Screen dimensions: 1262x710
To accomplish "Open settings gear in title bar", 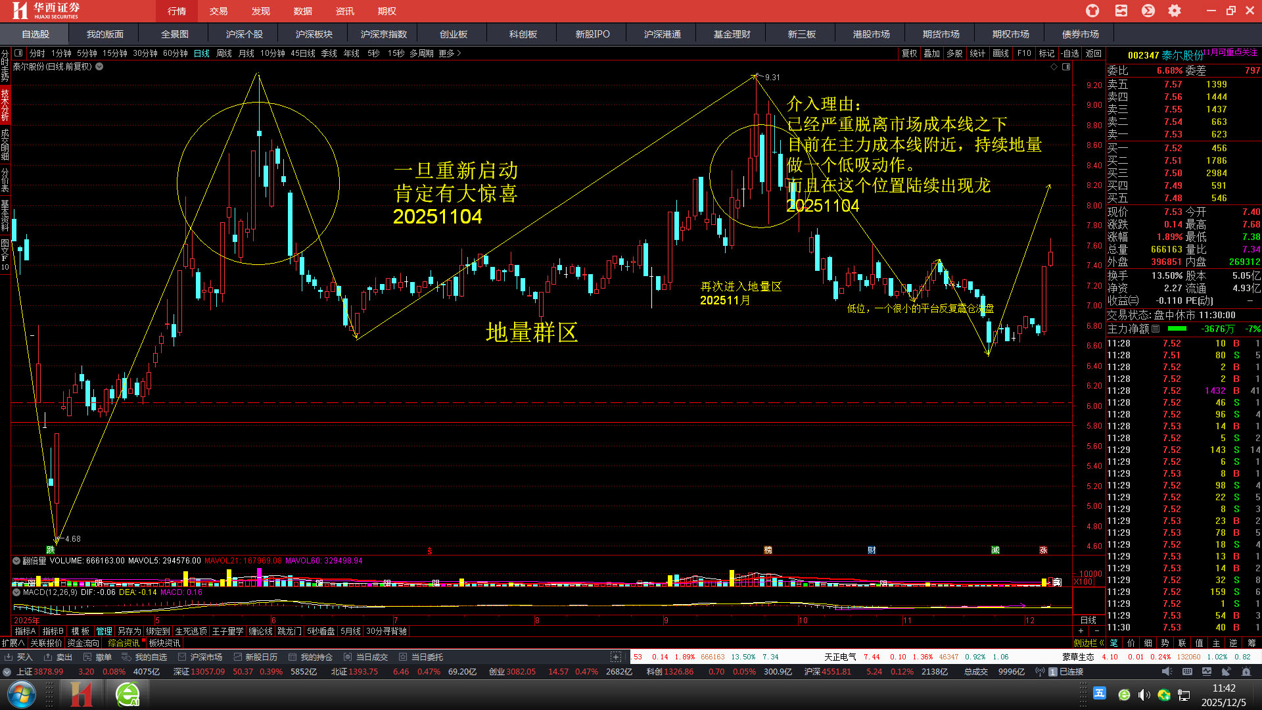I will click(x=1175, y=11).
